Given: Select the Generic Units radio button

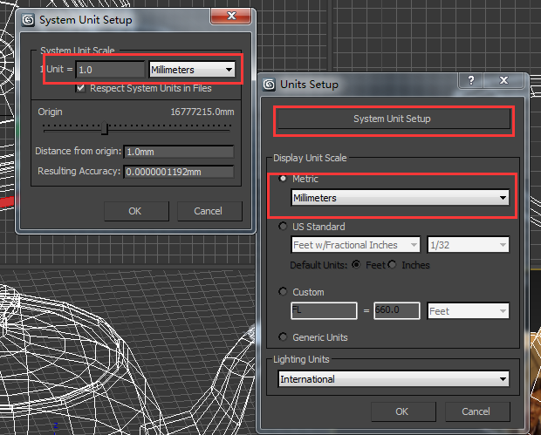Looking at the screenshot, I should click(x=283, y=336).
